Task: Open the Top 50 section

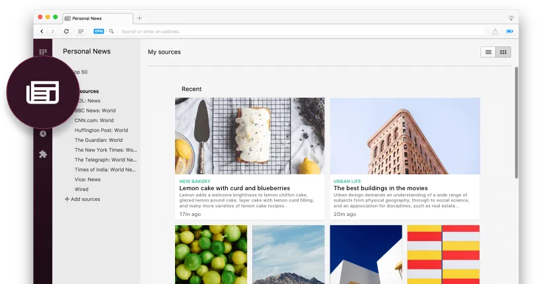Action: [79, 72]
